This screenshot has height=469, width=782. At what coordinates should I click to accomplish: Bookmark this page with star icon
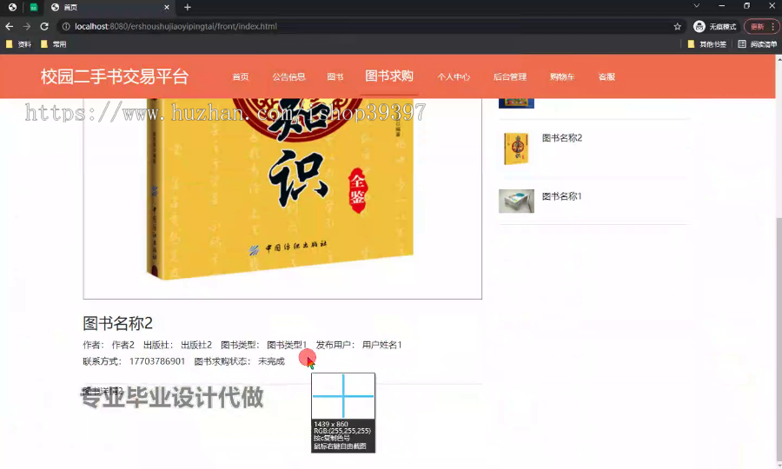pyautogui.click(x=677, y=26)
